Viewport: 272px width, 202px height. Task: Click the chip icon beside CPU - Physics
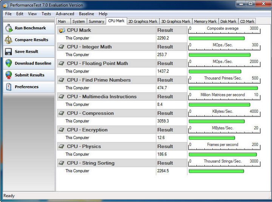tap(62, 147)
